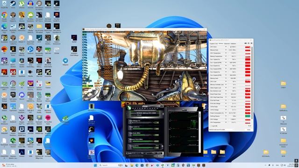Toggle Fan Speed Auto button in Afterburner

click(x=157, y=146)
